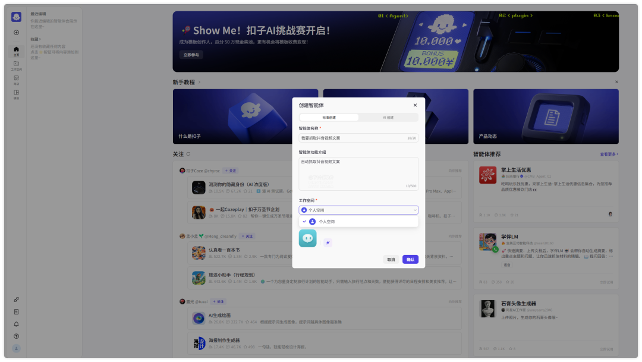Viewport: 642px width, 362px height.
Task: Open notifications bell in sidebar
Action: [x=17, y=324]
